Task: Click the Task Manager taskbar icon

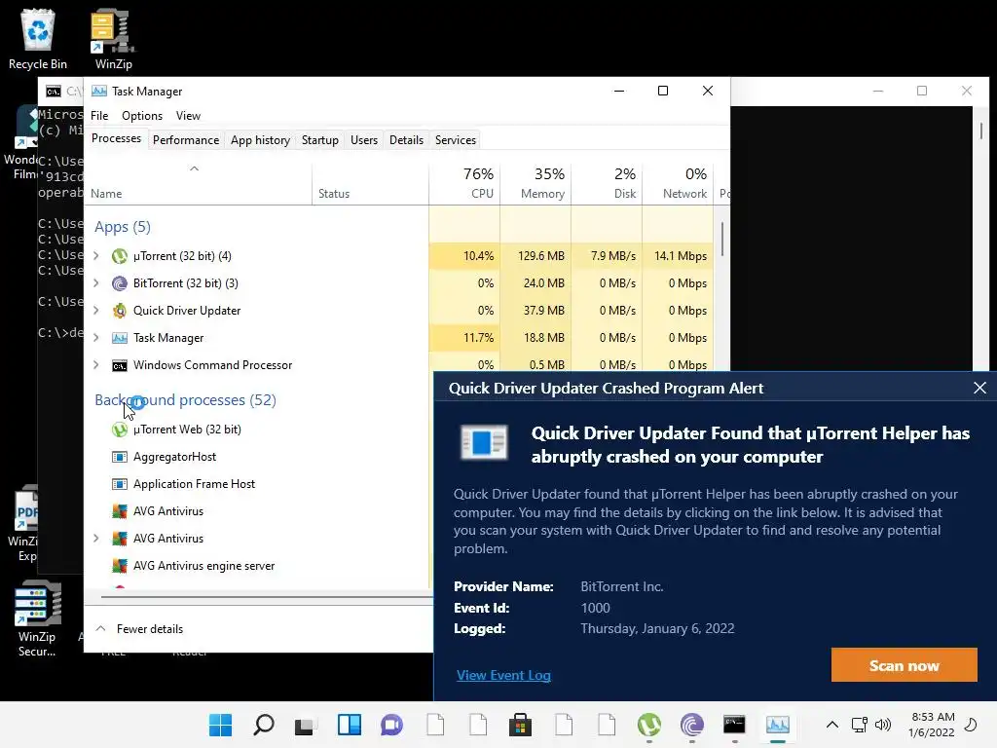Action: pyautogui.click(x=777, y=725)
